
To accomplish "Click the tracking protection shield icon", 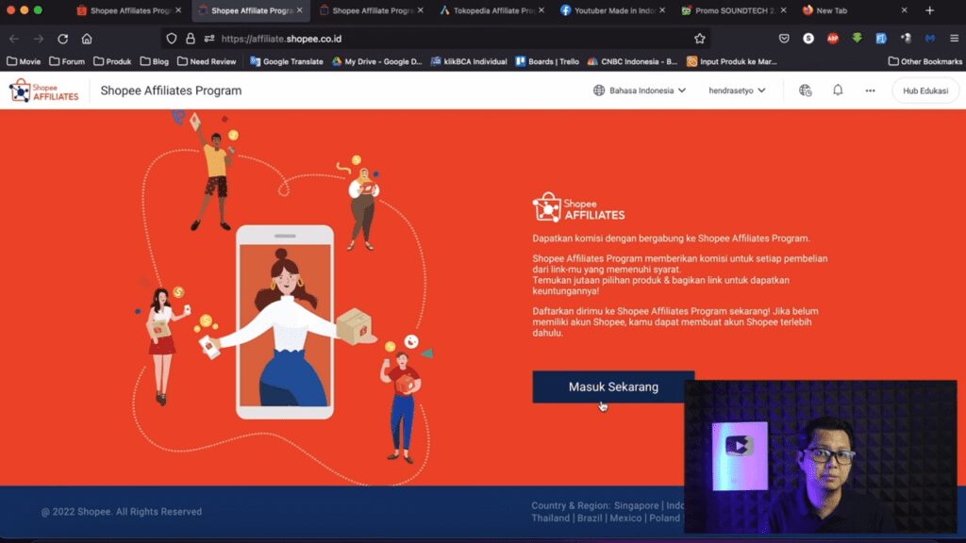I will click(171, 39).
